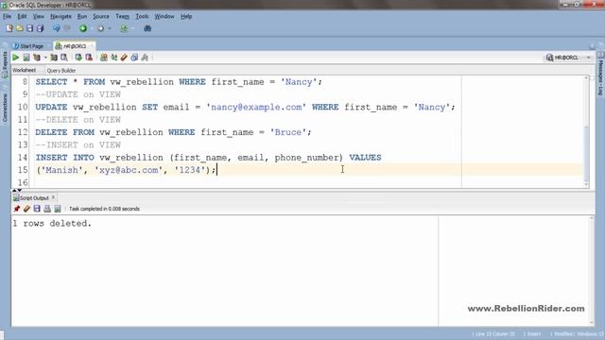This screenshot has width=605, height=340.
Task: Click the Autotrace icon
Action: coord(54,58)
